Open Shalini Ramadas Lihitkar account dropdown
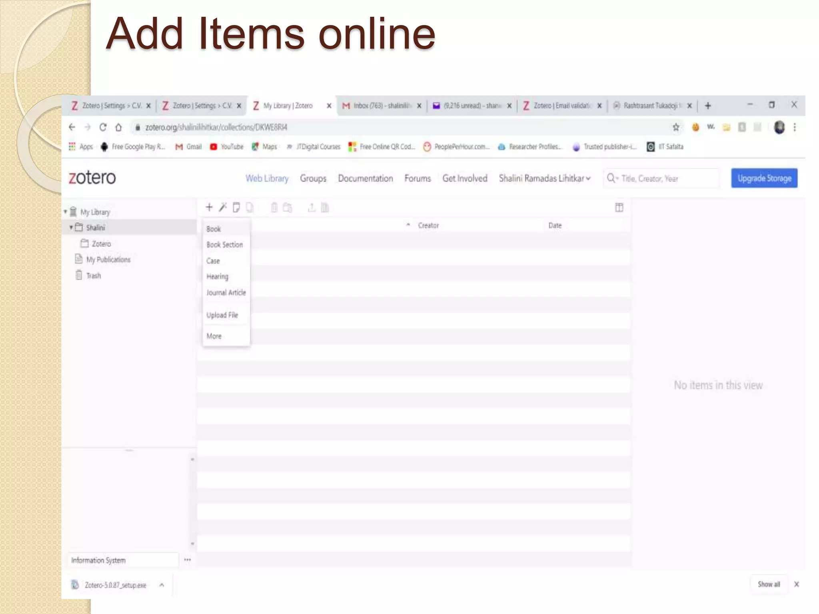 click(545, 178)
